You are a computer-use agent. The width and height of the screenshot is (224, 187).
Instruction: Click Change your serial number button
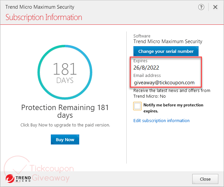166,51
